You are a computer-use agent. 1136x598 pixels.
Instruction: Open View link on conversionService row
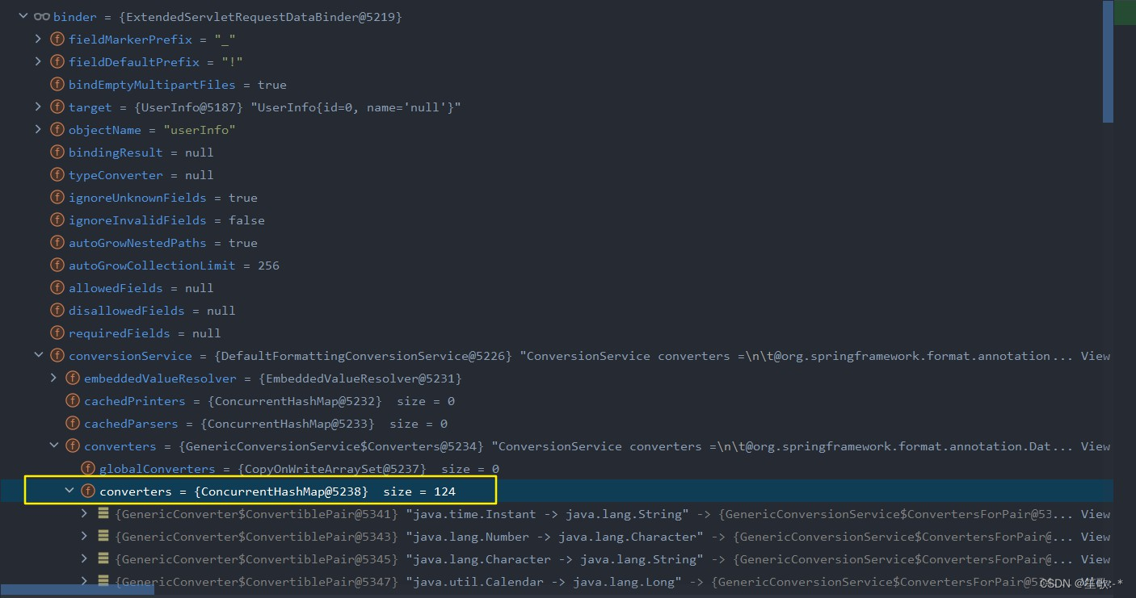[x=1095, y=355]
